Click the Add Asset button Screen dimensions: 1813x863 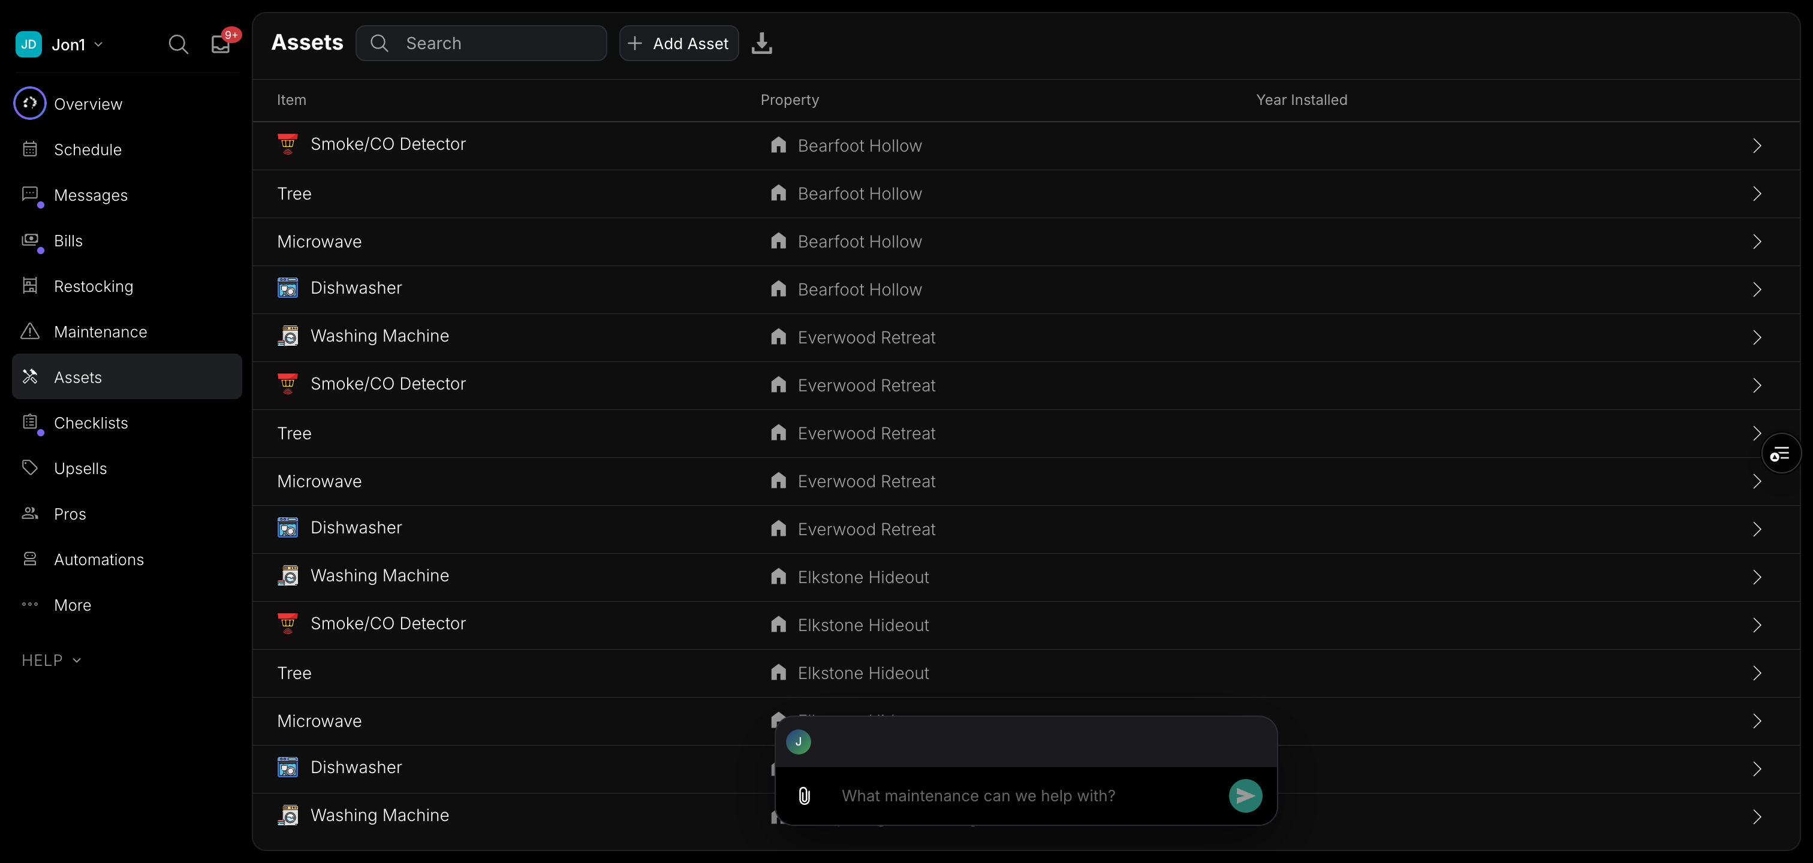(x=677, y=43)
